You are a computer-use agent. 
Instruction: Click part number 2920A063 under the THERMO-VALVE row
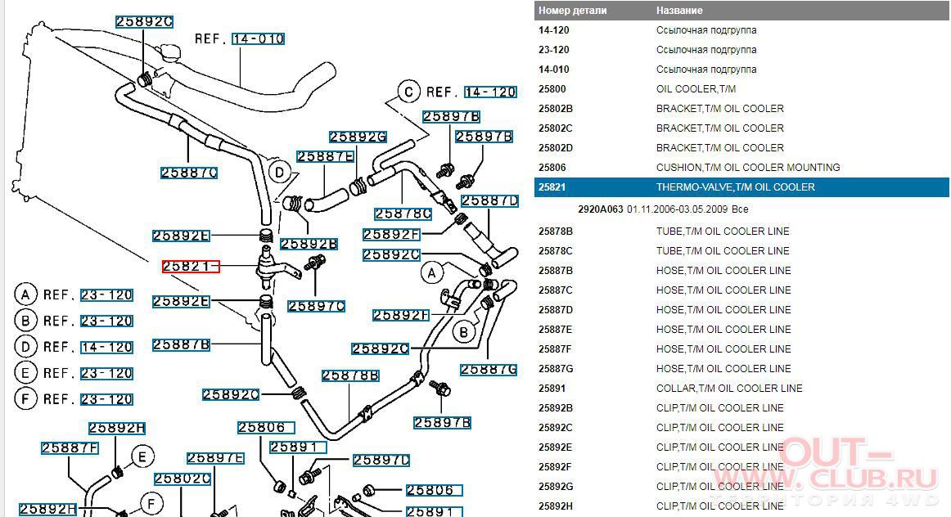click(x=601, y=209)
